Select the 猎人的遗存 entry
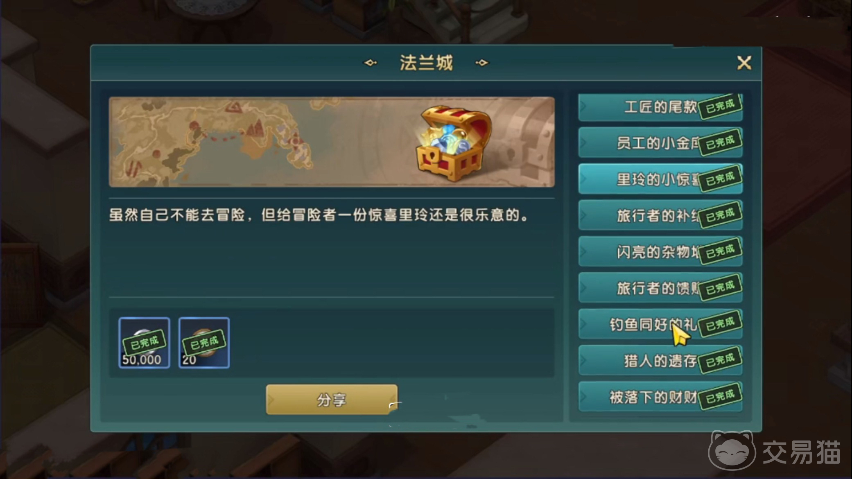852x479 pixels. pos(660,360)
